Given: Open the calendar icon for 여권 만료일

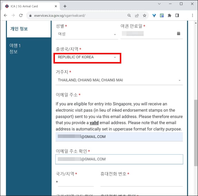Looking at the screenshot, I should [178, 33].
